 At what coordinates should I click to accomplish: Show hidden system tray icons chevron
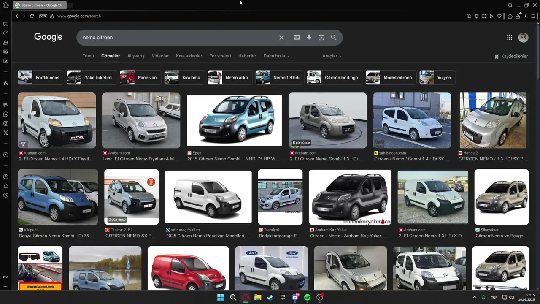pos(474,297)
